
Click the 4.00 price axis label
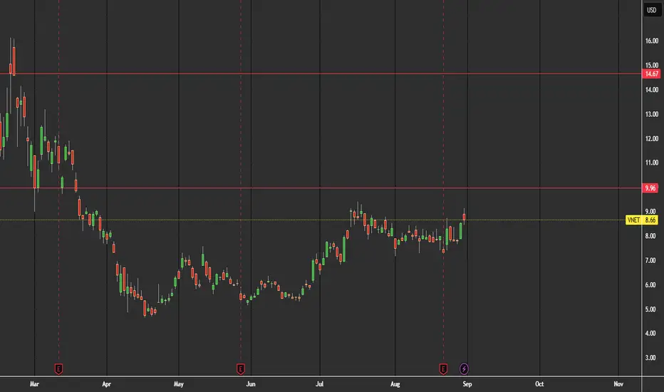[650, 333]
